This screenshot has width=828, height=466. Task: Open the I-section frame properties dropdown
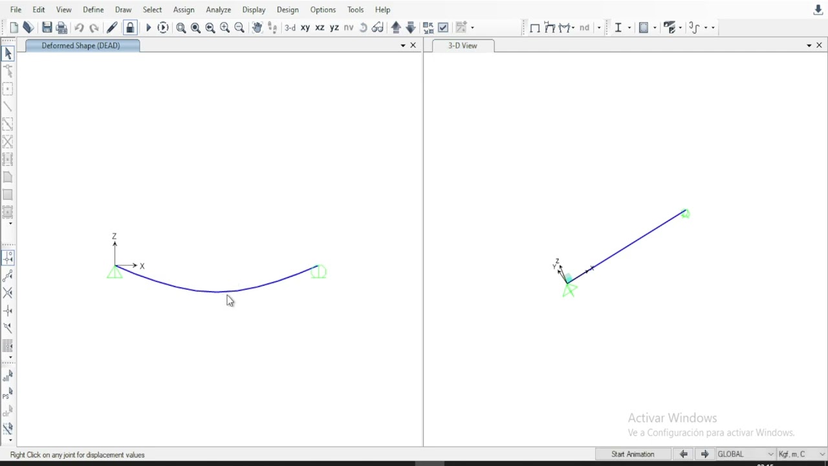[x=629, y=27]
